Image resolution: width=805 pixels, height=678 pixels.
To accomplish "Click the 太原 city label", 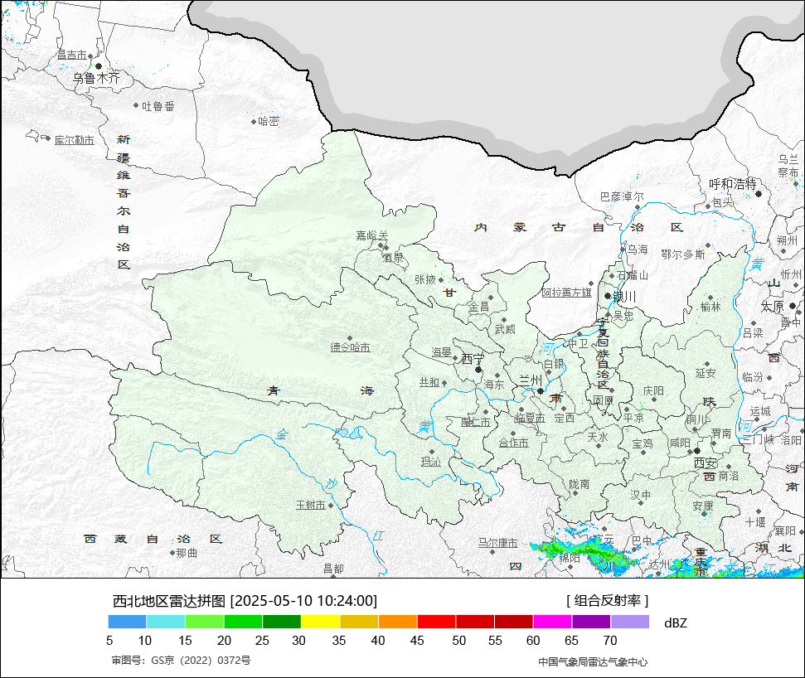I will pos(772,307).
